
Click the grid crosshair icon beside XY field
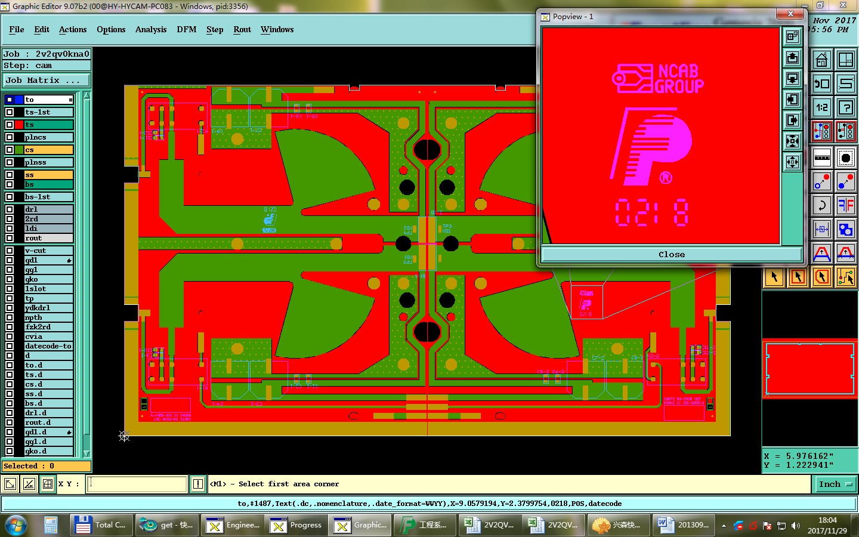(x=48, y=484)
